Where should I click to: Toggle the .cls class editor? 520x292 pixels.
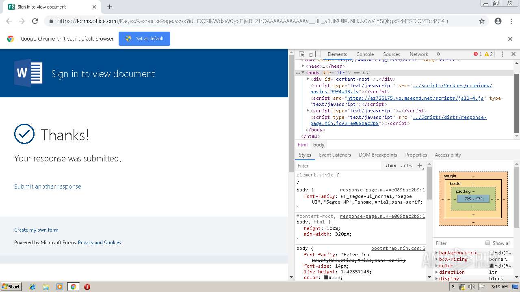coord(406,165)
